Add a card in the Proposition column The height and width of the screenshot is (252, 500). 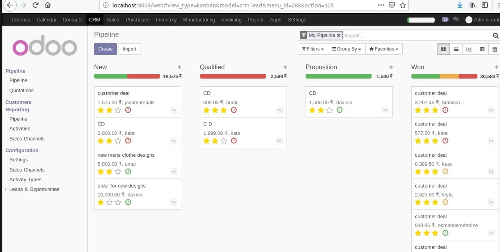tap(391, 67)
